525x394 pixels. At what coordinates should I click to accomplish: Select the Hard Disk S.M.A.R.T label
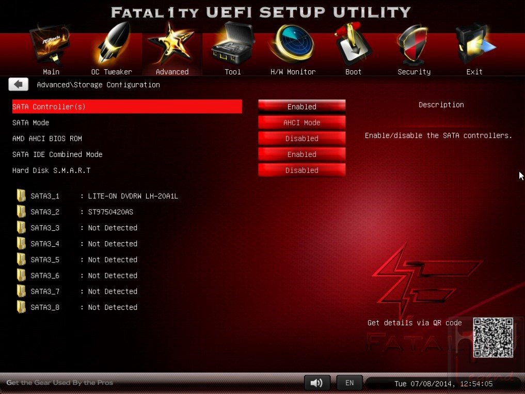51,170
